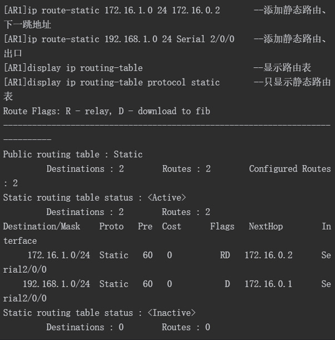This screenshot has width=335, height=340.
Task: Click the Static routing table status Inactive line
Action: [99, 313]
